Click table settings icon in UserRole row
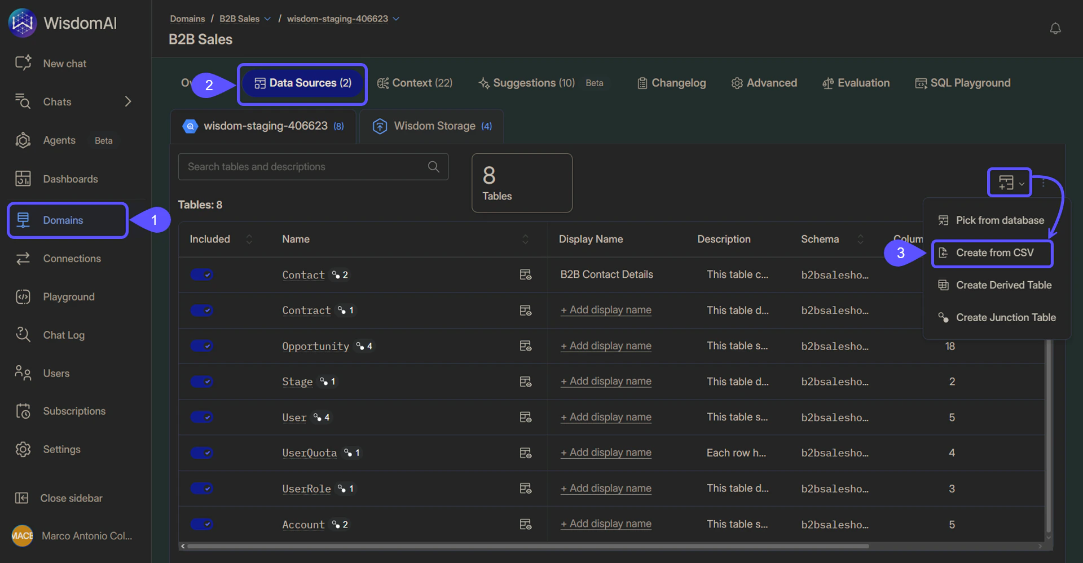This screenshot has width=1083, height=563. [525, 489]
